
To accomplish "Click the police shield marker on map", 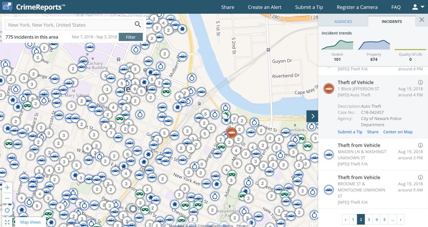I will tap(133, 208).
